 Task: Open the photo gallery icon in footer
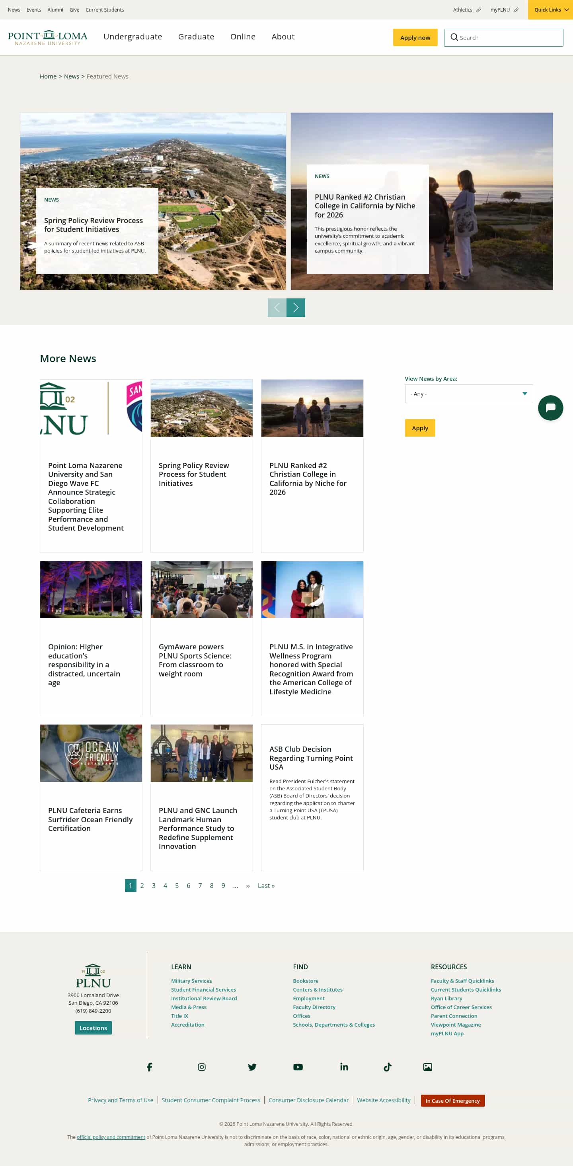click(x=428, y=1067)
